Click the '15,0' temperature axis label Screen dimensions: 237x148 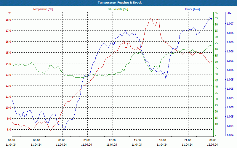(8, 53)
